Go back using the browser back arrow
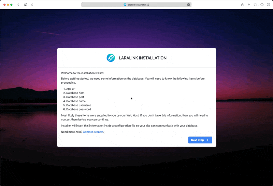Image resolution: width=273 pixels, height=186 pixels. click(18, 5)
